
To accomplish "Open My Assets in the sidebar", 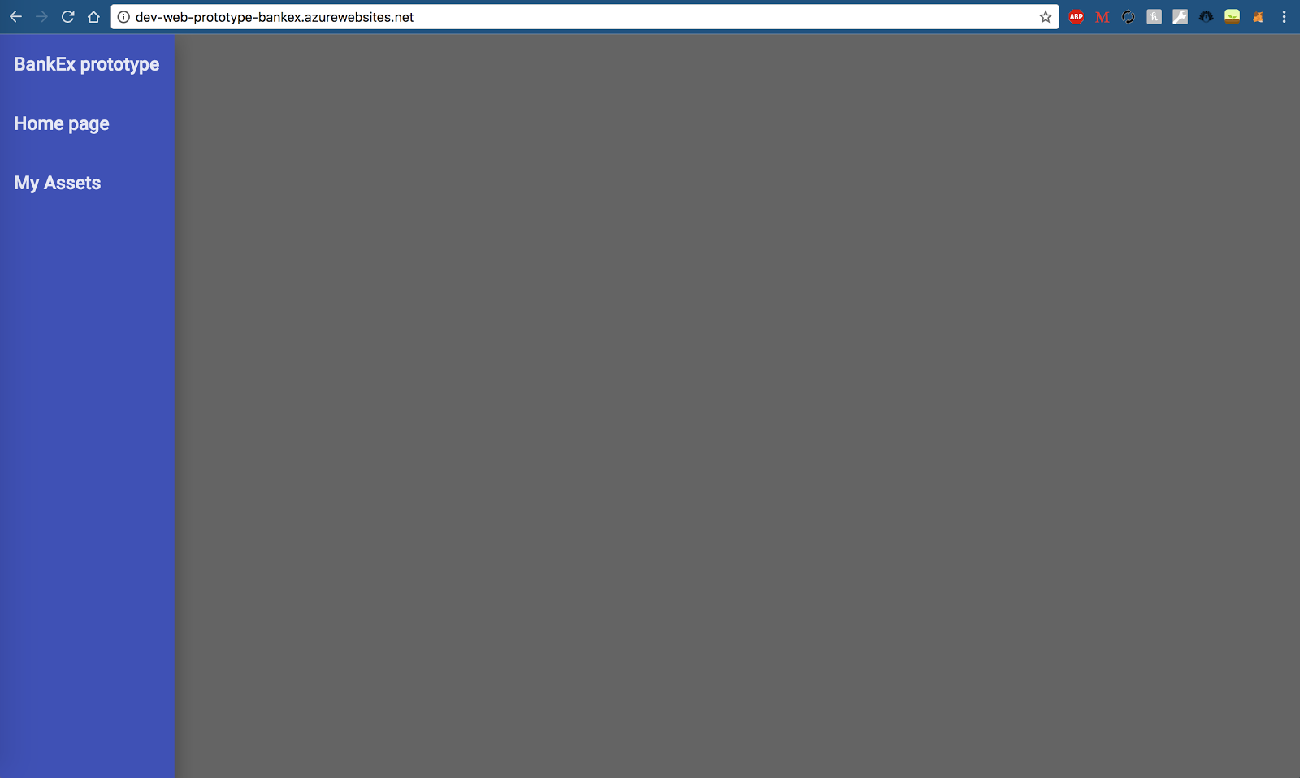I will click(x=58, y=183).
